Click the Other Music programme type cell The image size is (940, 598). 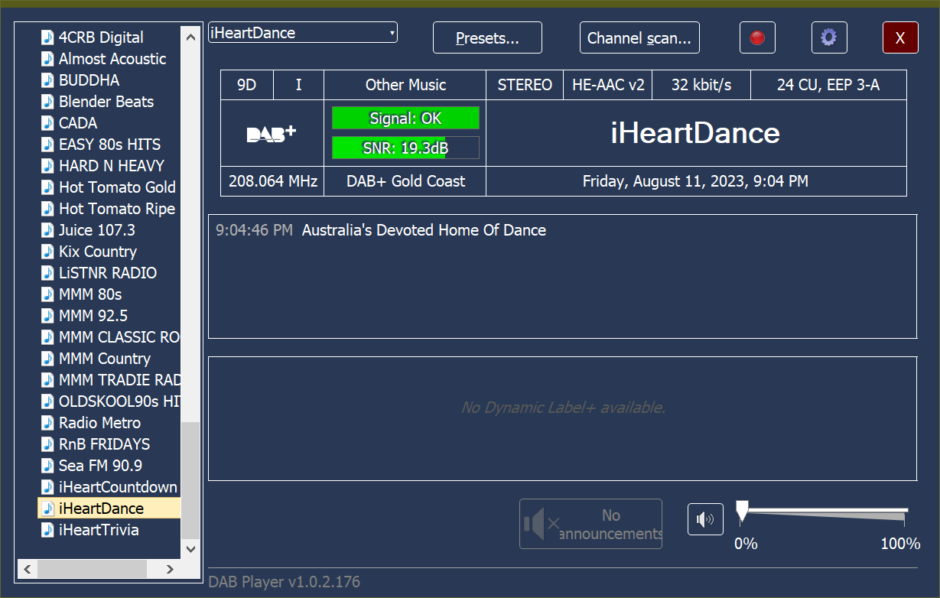(405, 85)
